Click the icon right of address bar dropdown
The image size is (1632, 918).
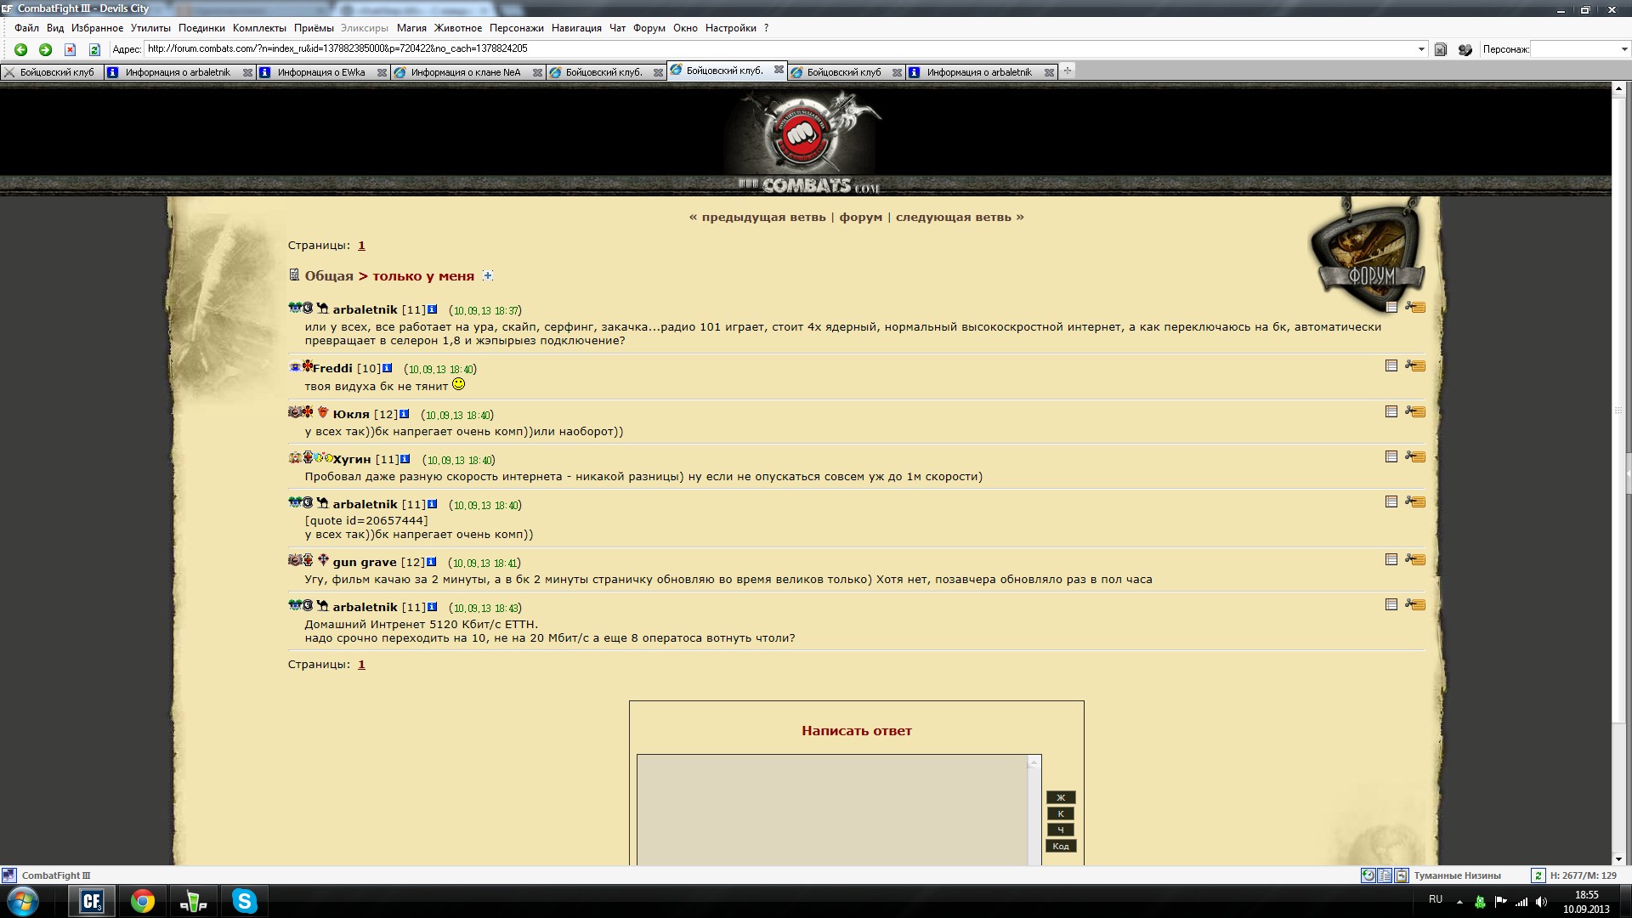coord(1441,49)
